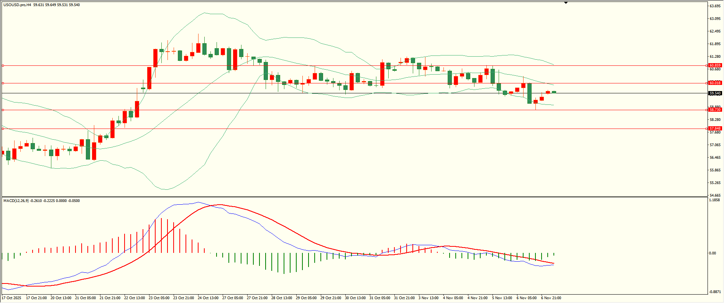
Task: Click the 63.695 value on price scale
Action: coord(715,6)
